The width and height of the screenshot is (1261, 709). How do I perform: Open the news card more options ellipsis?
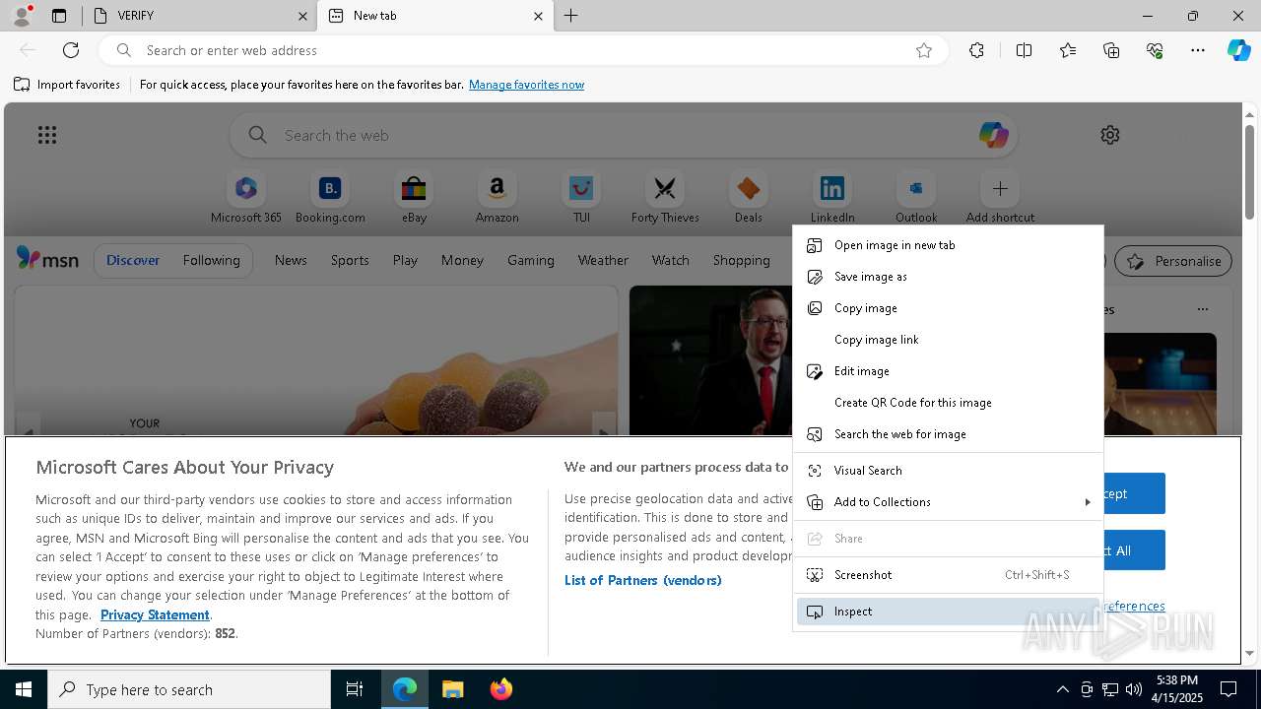[x=1202, y=309]
